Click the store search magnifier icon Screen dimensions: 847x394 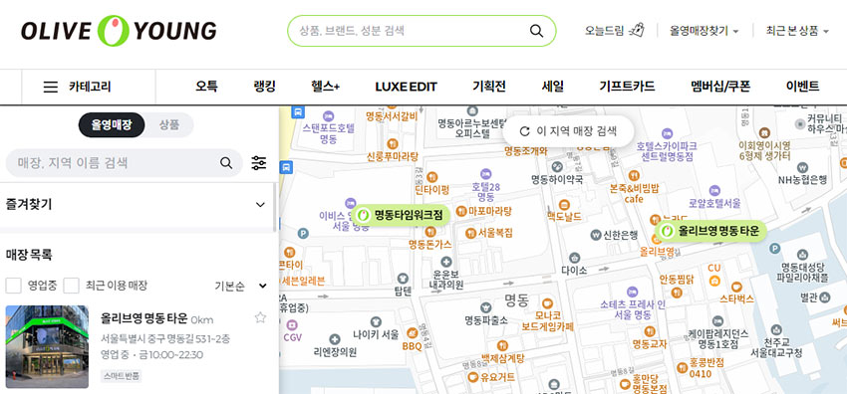click(x=226, y=163)
